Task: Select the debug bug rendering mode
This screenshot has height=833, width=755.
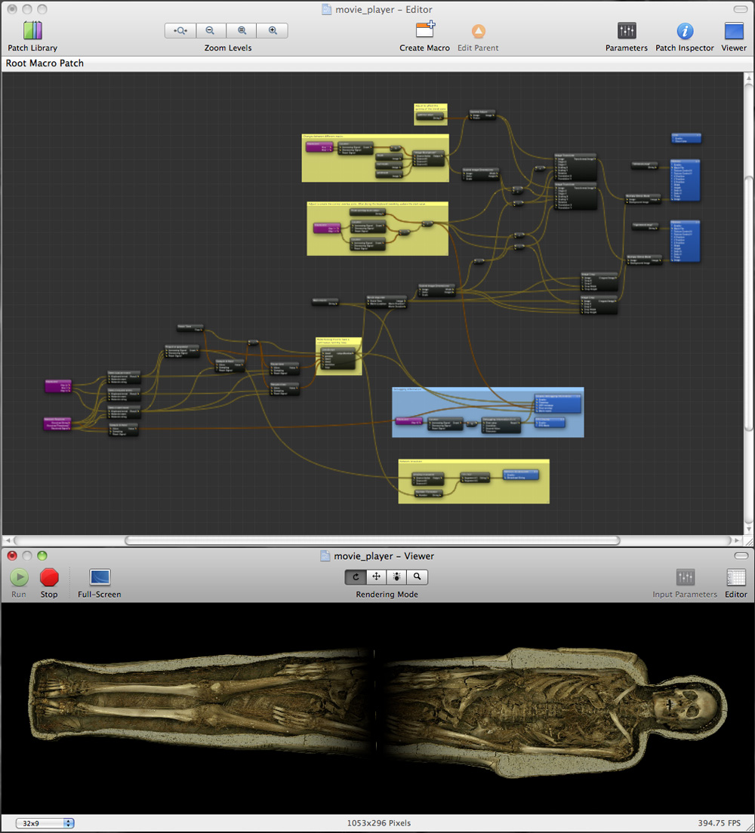Action: point(396,576)
